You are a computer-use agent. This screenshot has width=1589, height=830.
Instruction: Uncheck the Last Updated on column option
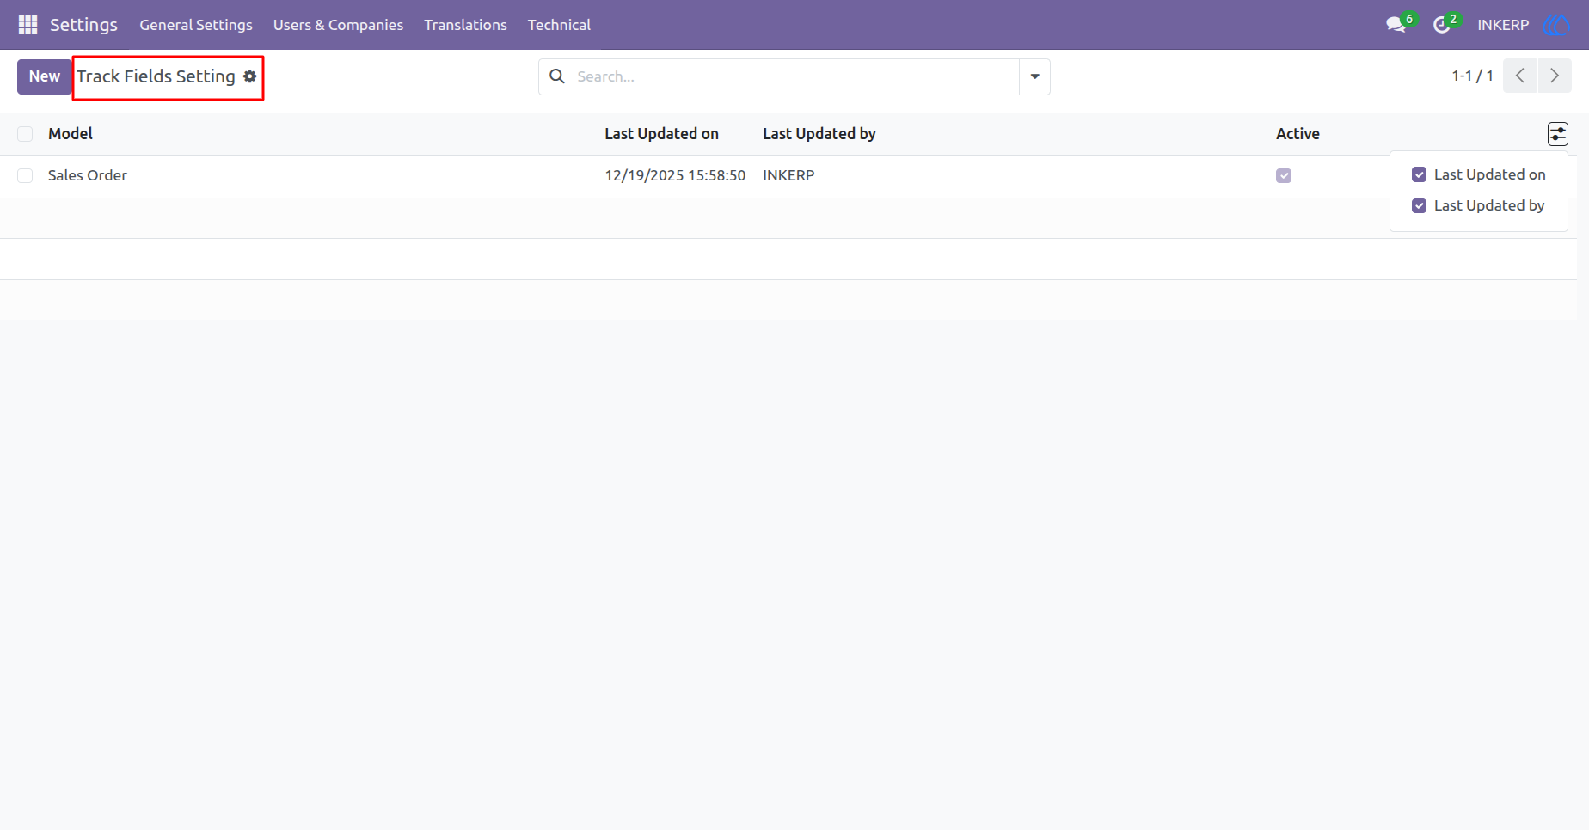click(x=1420, y=174)
